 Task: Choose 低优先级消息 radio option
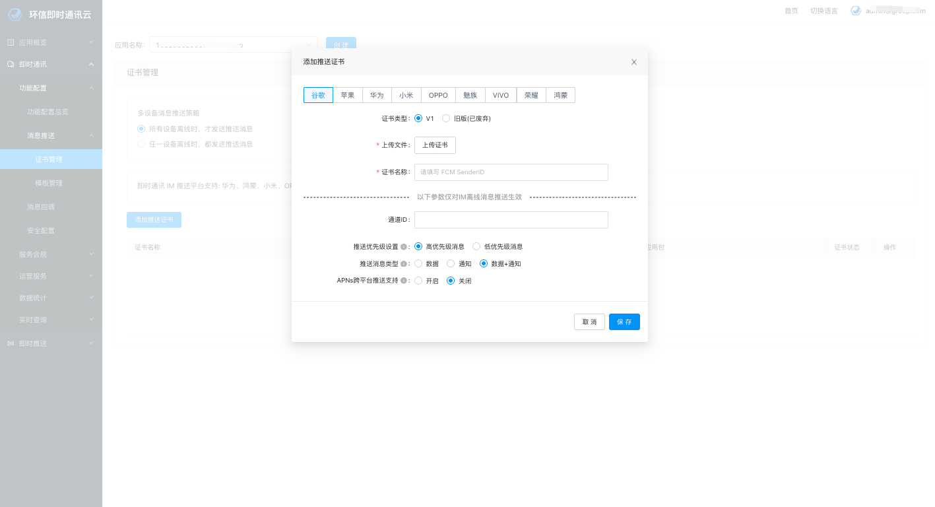[x=476, y=247]
